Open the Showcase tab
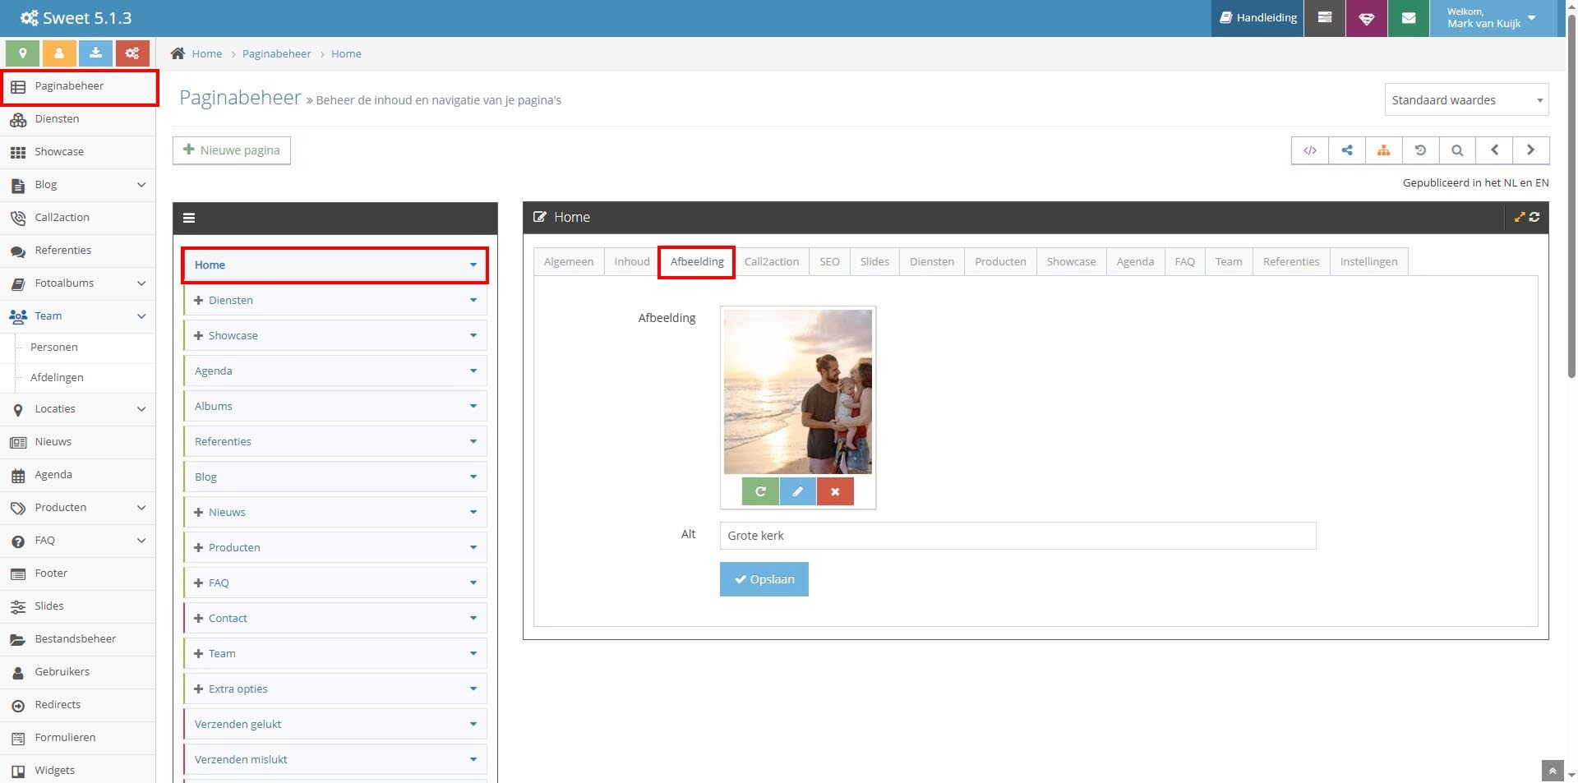 (x=1071, y=261)
